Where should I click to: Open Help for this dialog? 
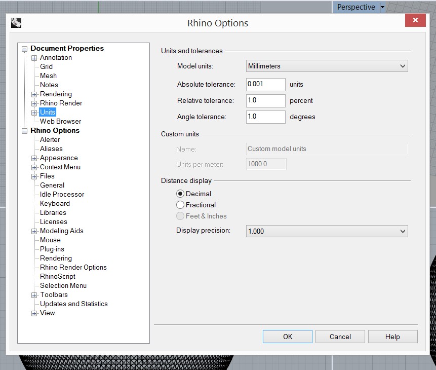coord(392,337)
